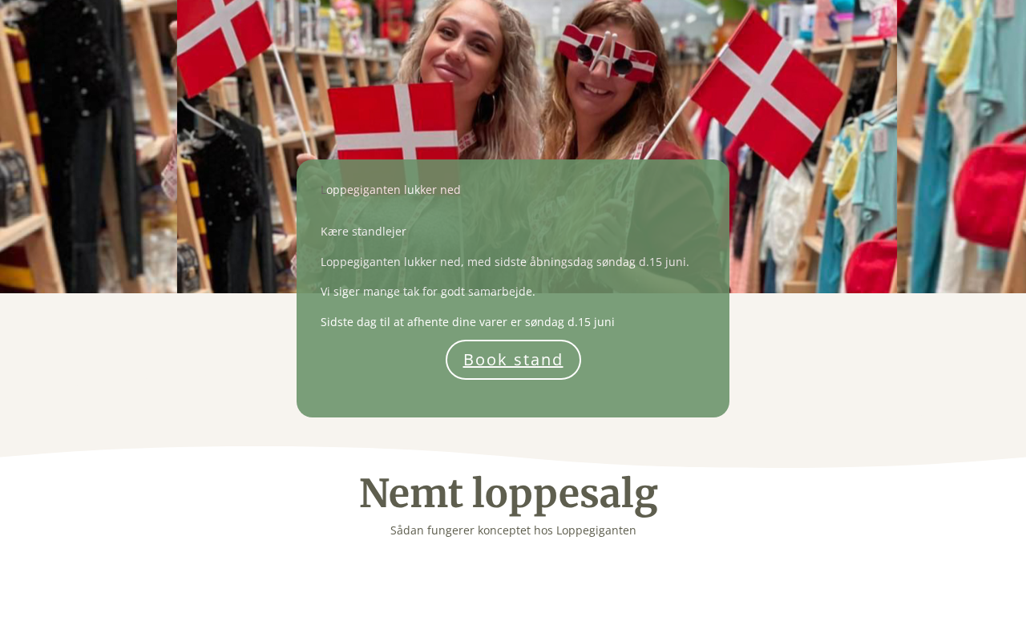Click empty area of the green announcement box

point(641,385)
